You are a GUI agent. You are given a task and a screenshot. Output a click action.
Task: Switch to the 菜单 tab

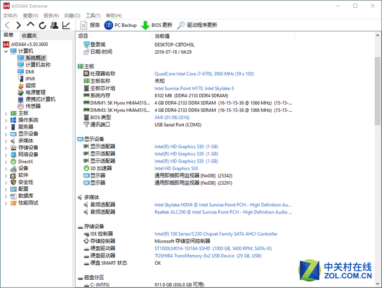pyautogui.click(x=8, y=35)
